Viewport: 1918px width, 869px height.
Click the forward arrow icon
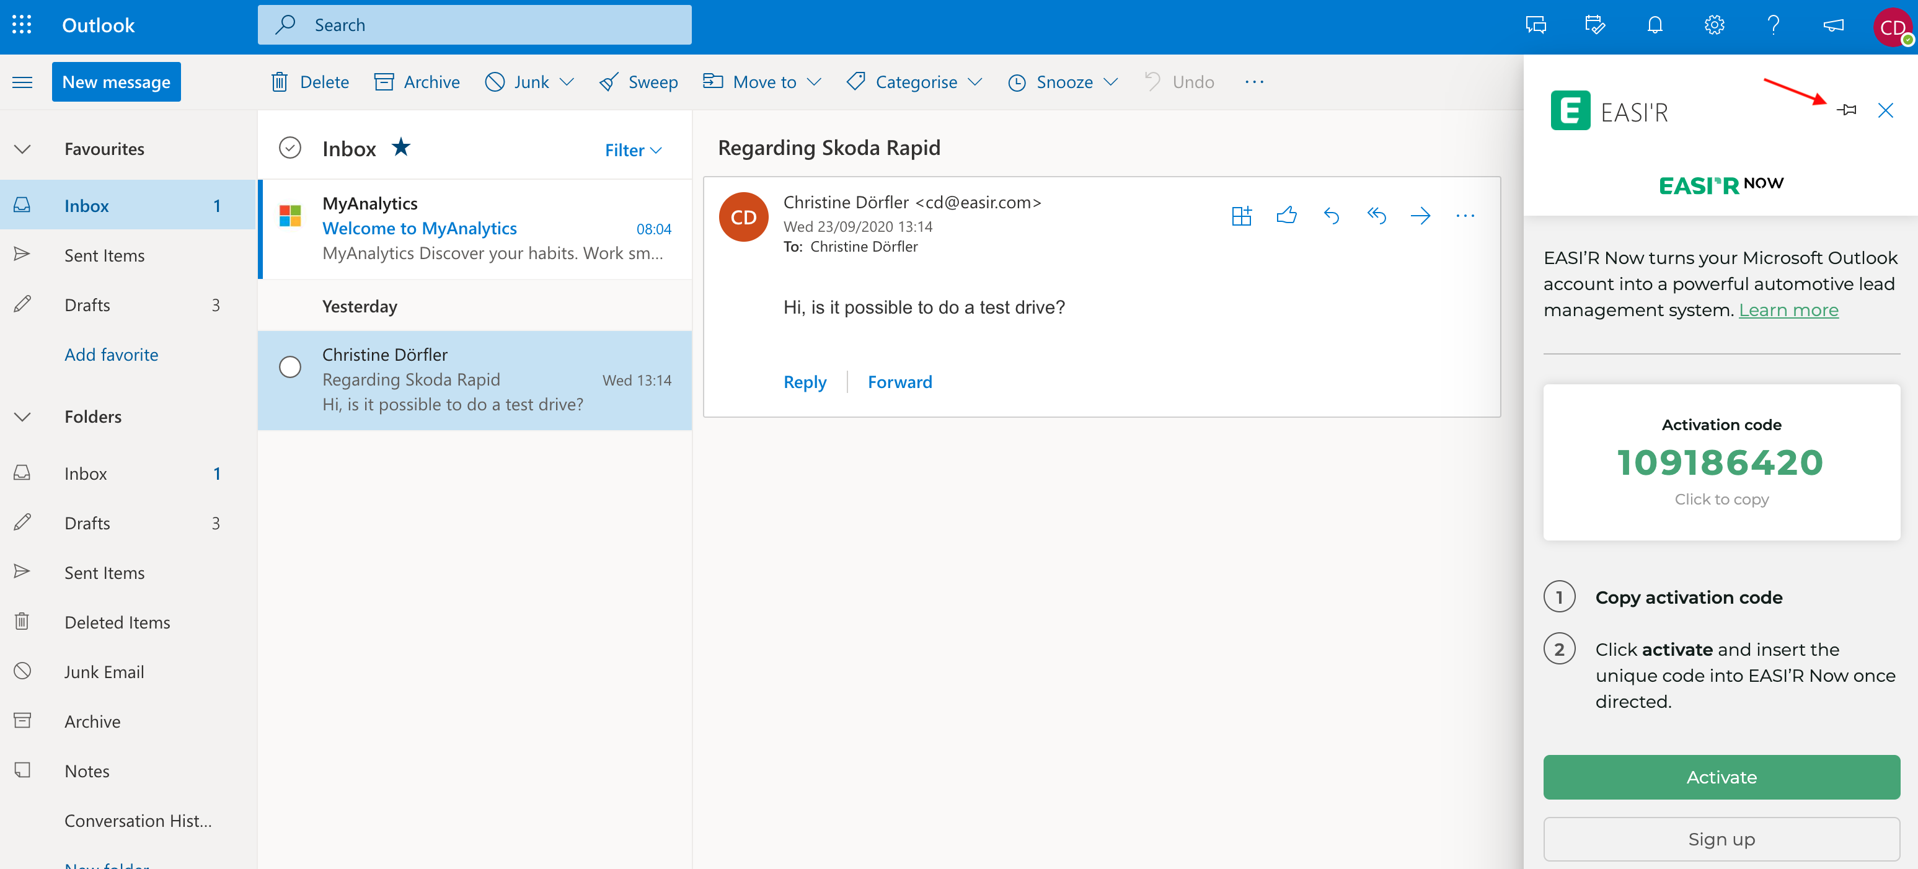coord(1421,216)
